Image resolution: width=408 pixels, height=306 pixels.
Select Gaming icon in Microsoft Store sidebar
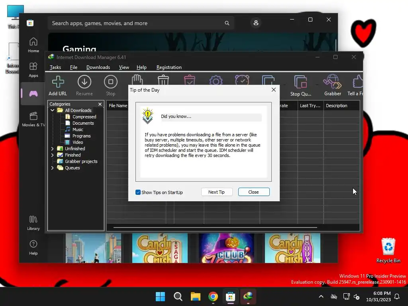click(33, 93)
